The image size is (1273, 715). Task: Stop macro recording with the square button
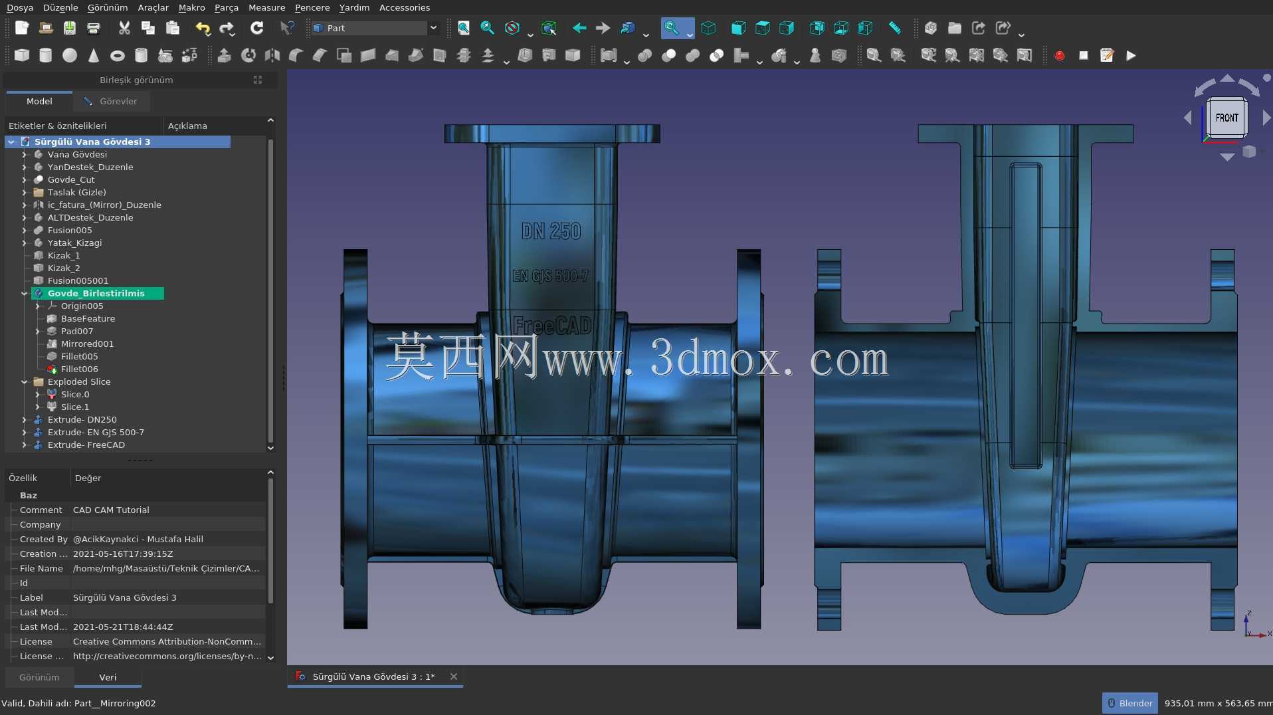pyautogui.click(x=1084, y=55)
